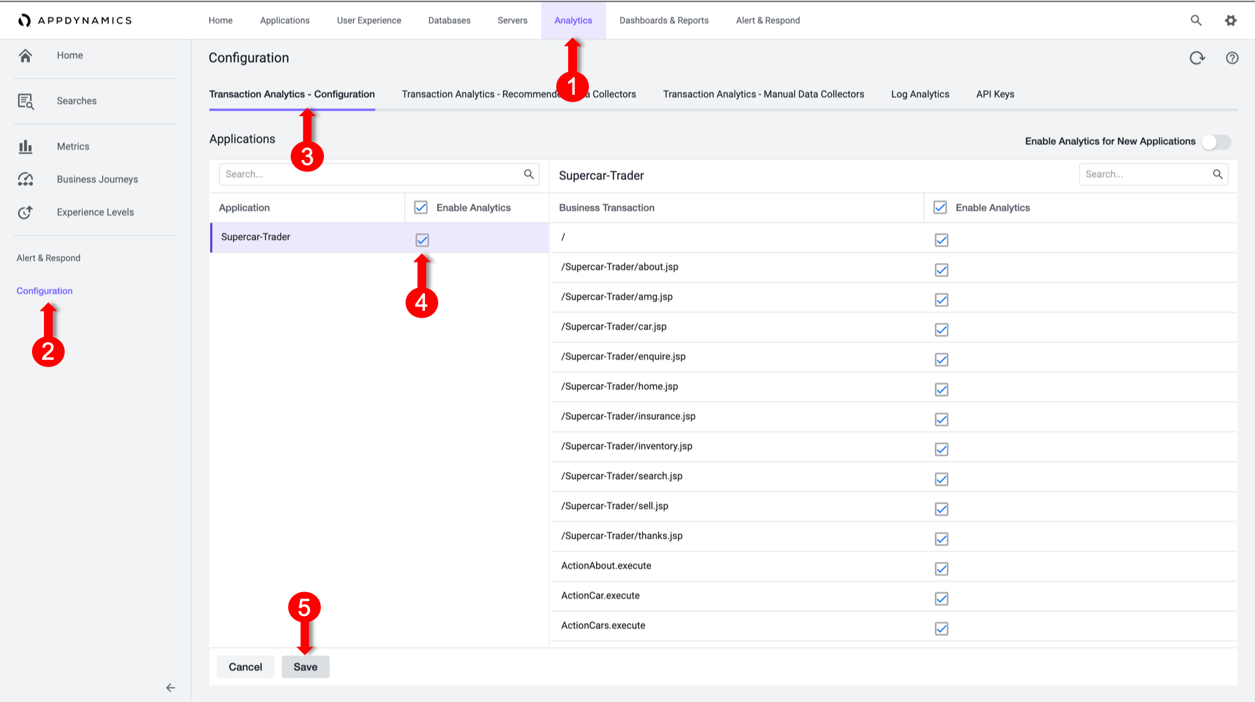Uncheck analytics for /Supercar-Trader/insurance.jsp

(941, 419)
